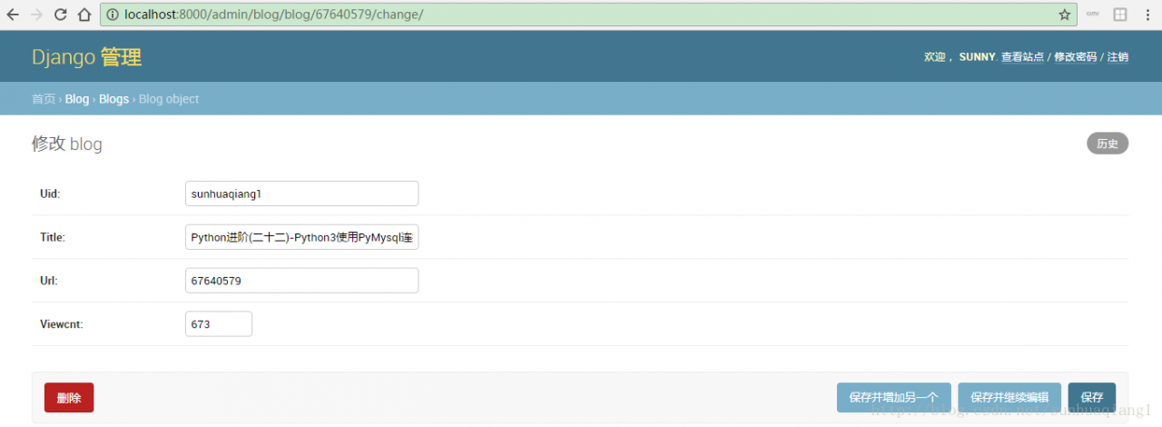This screenshot has width=1162, height=427.
Task: View object history with the 历史 button
Action: click(x=1108, y=144)
